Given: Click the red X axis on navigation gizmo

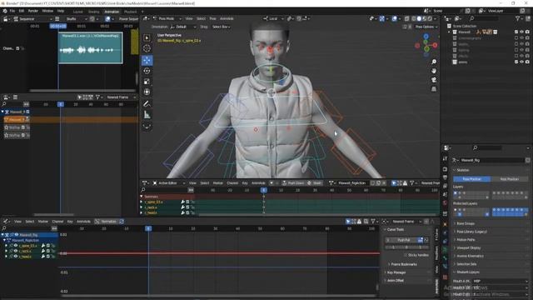Looking at the screenshot, I should point(435,45).
